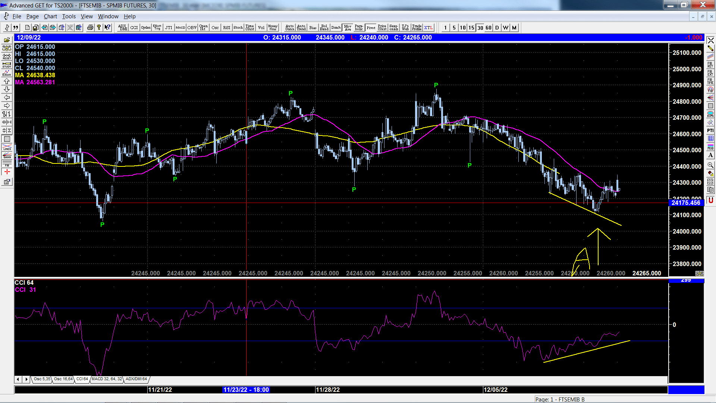716x403 pixels.
Task: Click the Bol Band button
Action: [x=324, y=28]
